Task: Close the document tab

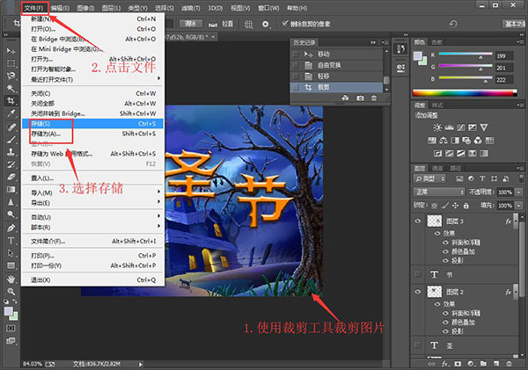Action: coord(213,37)
